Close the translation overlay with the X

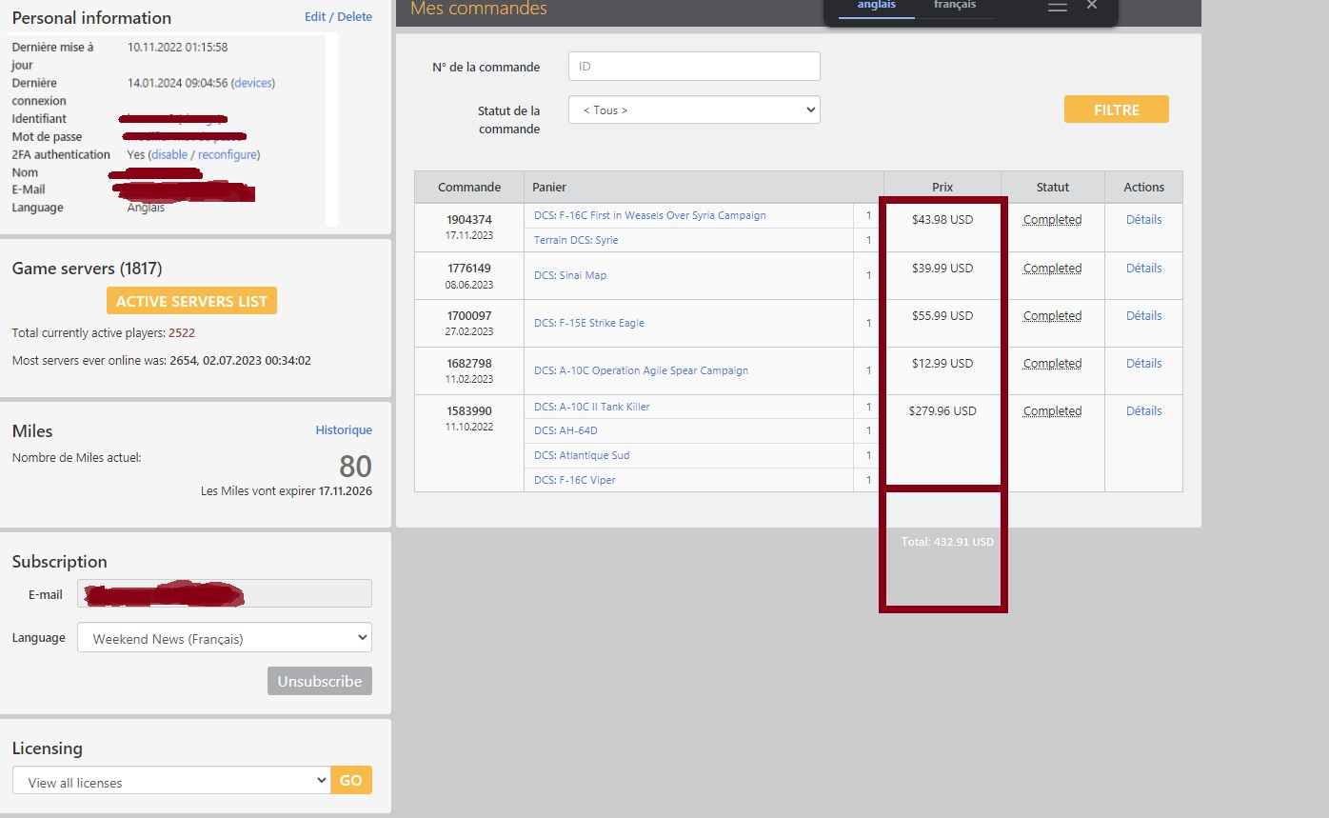click(1092, 6)
